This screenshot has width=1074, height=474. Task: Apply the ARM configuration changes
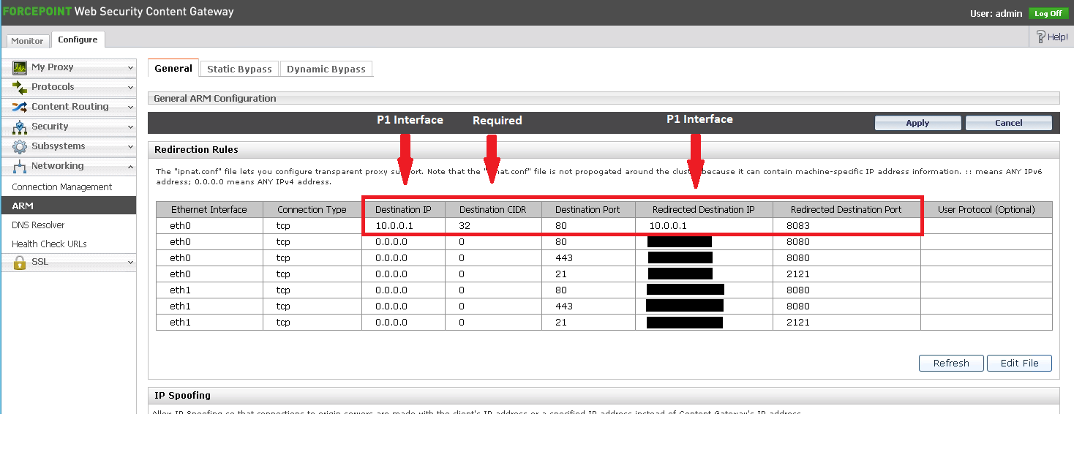click(917, 122)
